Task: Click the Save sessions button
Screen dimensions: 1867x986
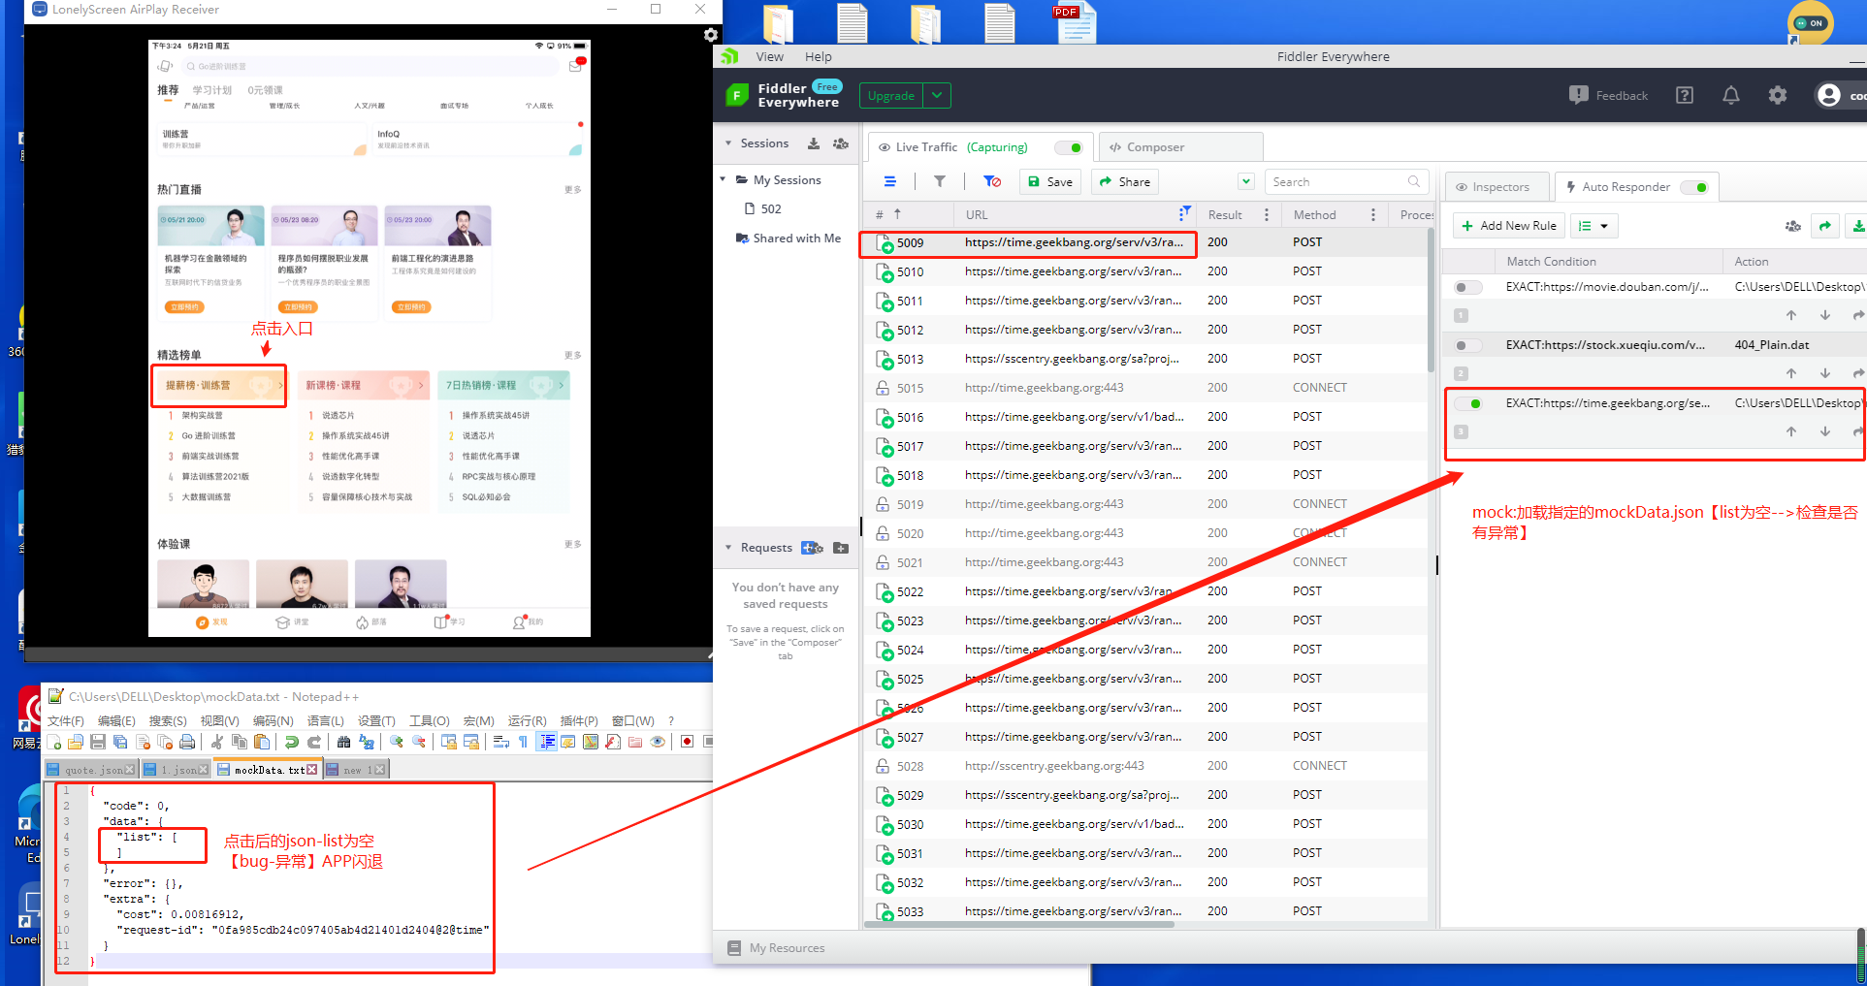Action: click(x=1050, y=181)
